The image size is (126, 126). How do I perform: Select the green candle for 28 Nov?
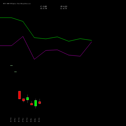click(x=27, y=99)
